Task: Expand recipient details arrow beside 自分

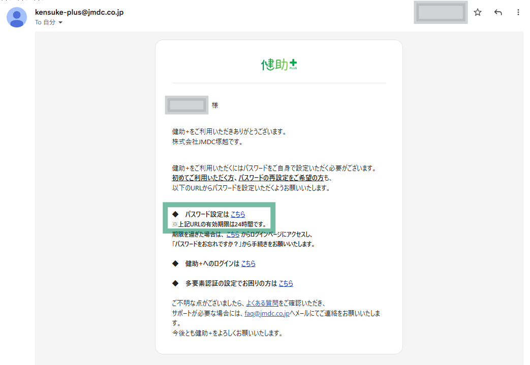Action: point(60,23)
